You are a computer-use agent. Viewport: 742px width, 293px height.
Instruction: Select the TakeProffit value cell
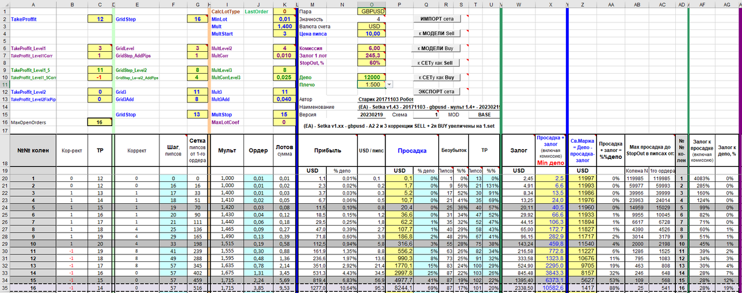(100, 19)
